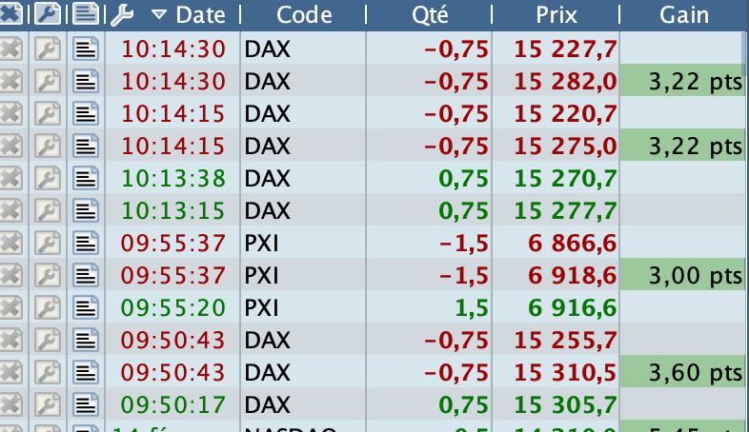Screen dimensions: 749x432
Task: Click details icon for 15 220,7 DAX row
Action: click(87, 113)
